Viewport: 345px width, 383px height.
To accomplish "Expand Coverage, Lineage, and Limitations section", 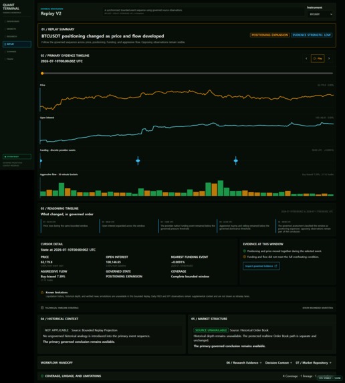I will coord(187,376).
